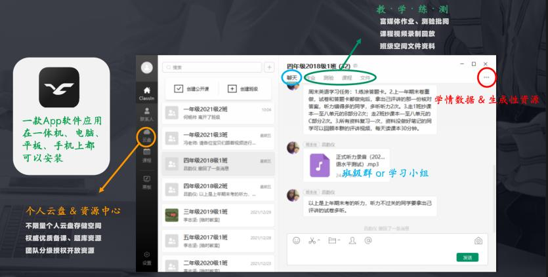Click the 10:04 timestamp on 一年级2021级2班
This screenshot has width=548, height=277.
(266, 110)
